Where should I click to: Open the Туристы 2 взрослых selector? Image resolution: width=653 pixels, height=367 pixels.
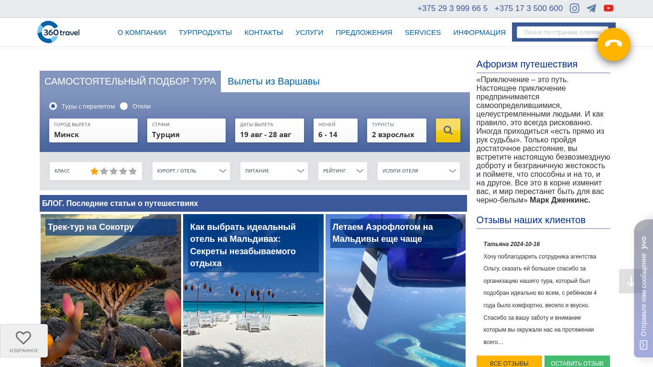397,130
